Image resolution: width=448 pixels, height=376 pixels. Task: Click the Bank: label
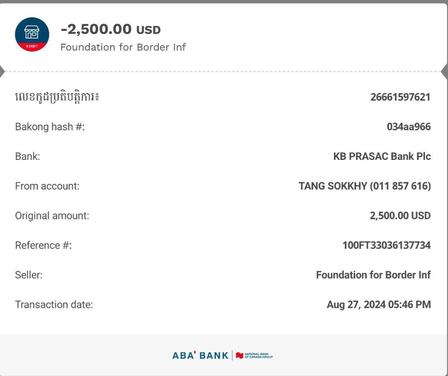27,156
